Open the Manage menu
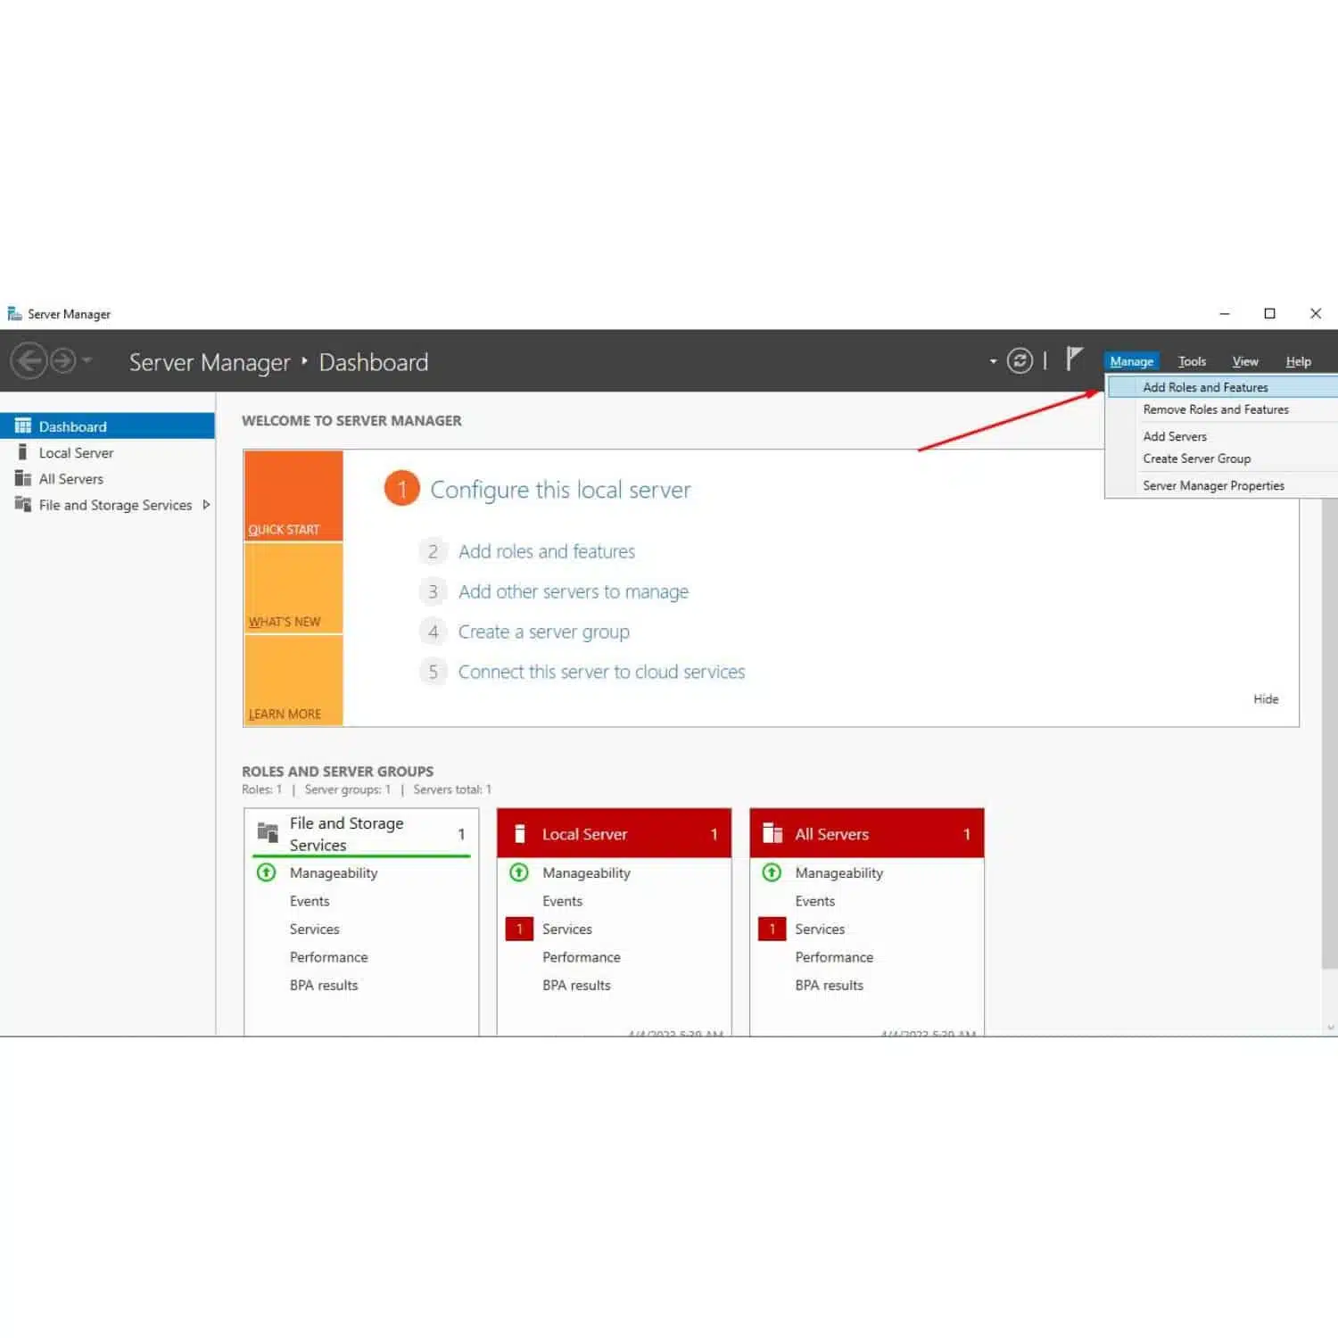 point(1132,361)
